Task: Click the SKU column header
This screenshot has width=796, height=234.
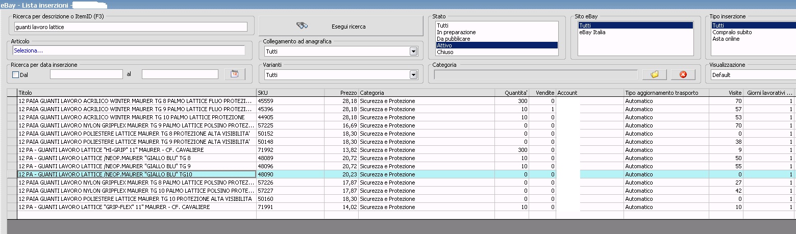Action: 290,93
